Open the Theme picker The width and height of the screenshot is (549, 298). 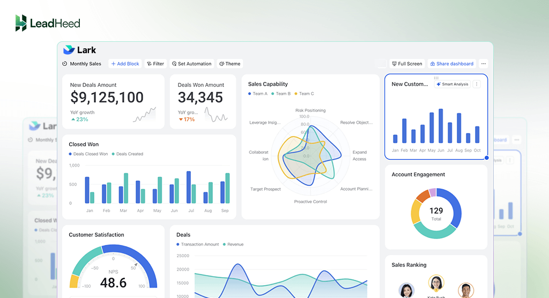click(229, 64)
